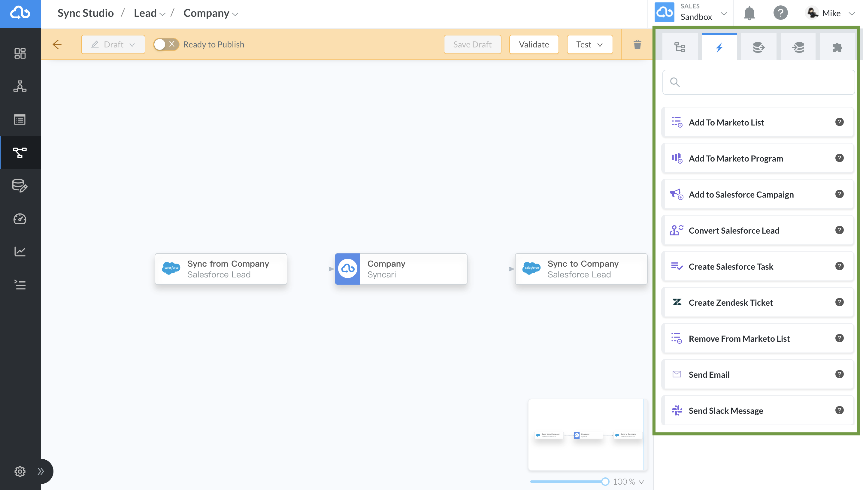Switch to the lightning Actions tab

click(x=719, y=47)
